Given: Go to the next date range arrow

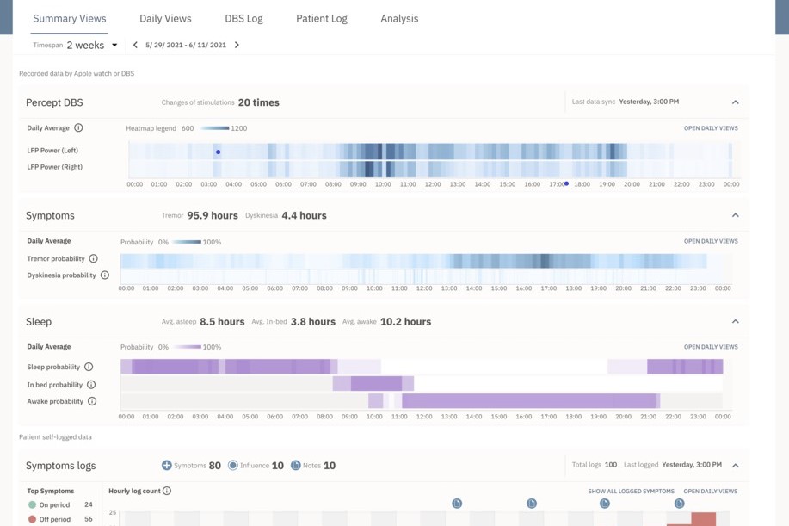Looking at the screenshot, I should click(x=237, y=45).
